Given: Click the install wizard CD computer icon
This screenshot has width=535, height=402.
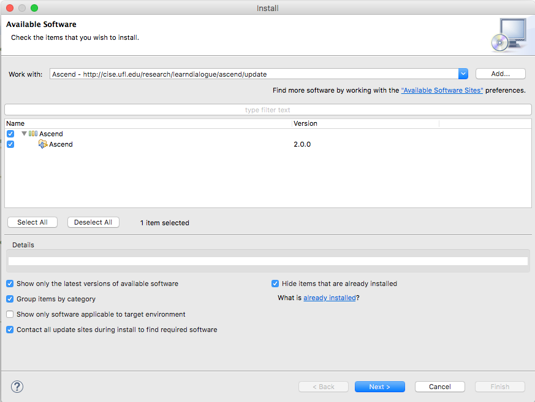Looking at the screenshot, I should pyautogui.click(x=508, y=34).
